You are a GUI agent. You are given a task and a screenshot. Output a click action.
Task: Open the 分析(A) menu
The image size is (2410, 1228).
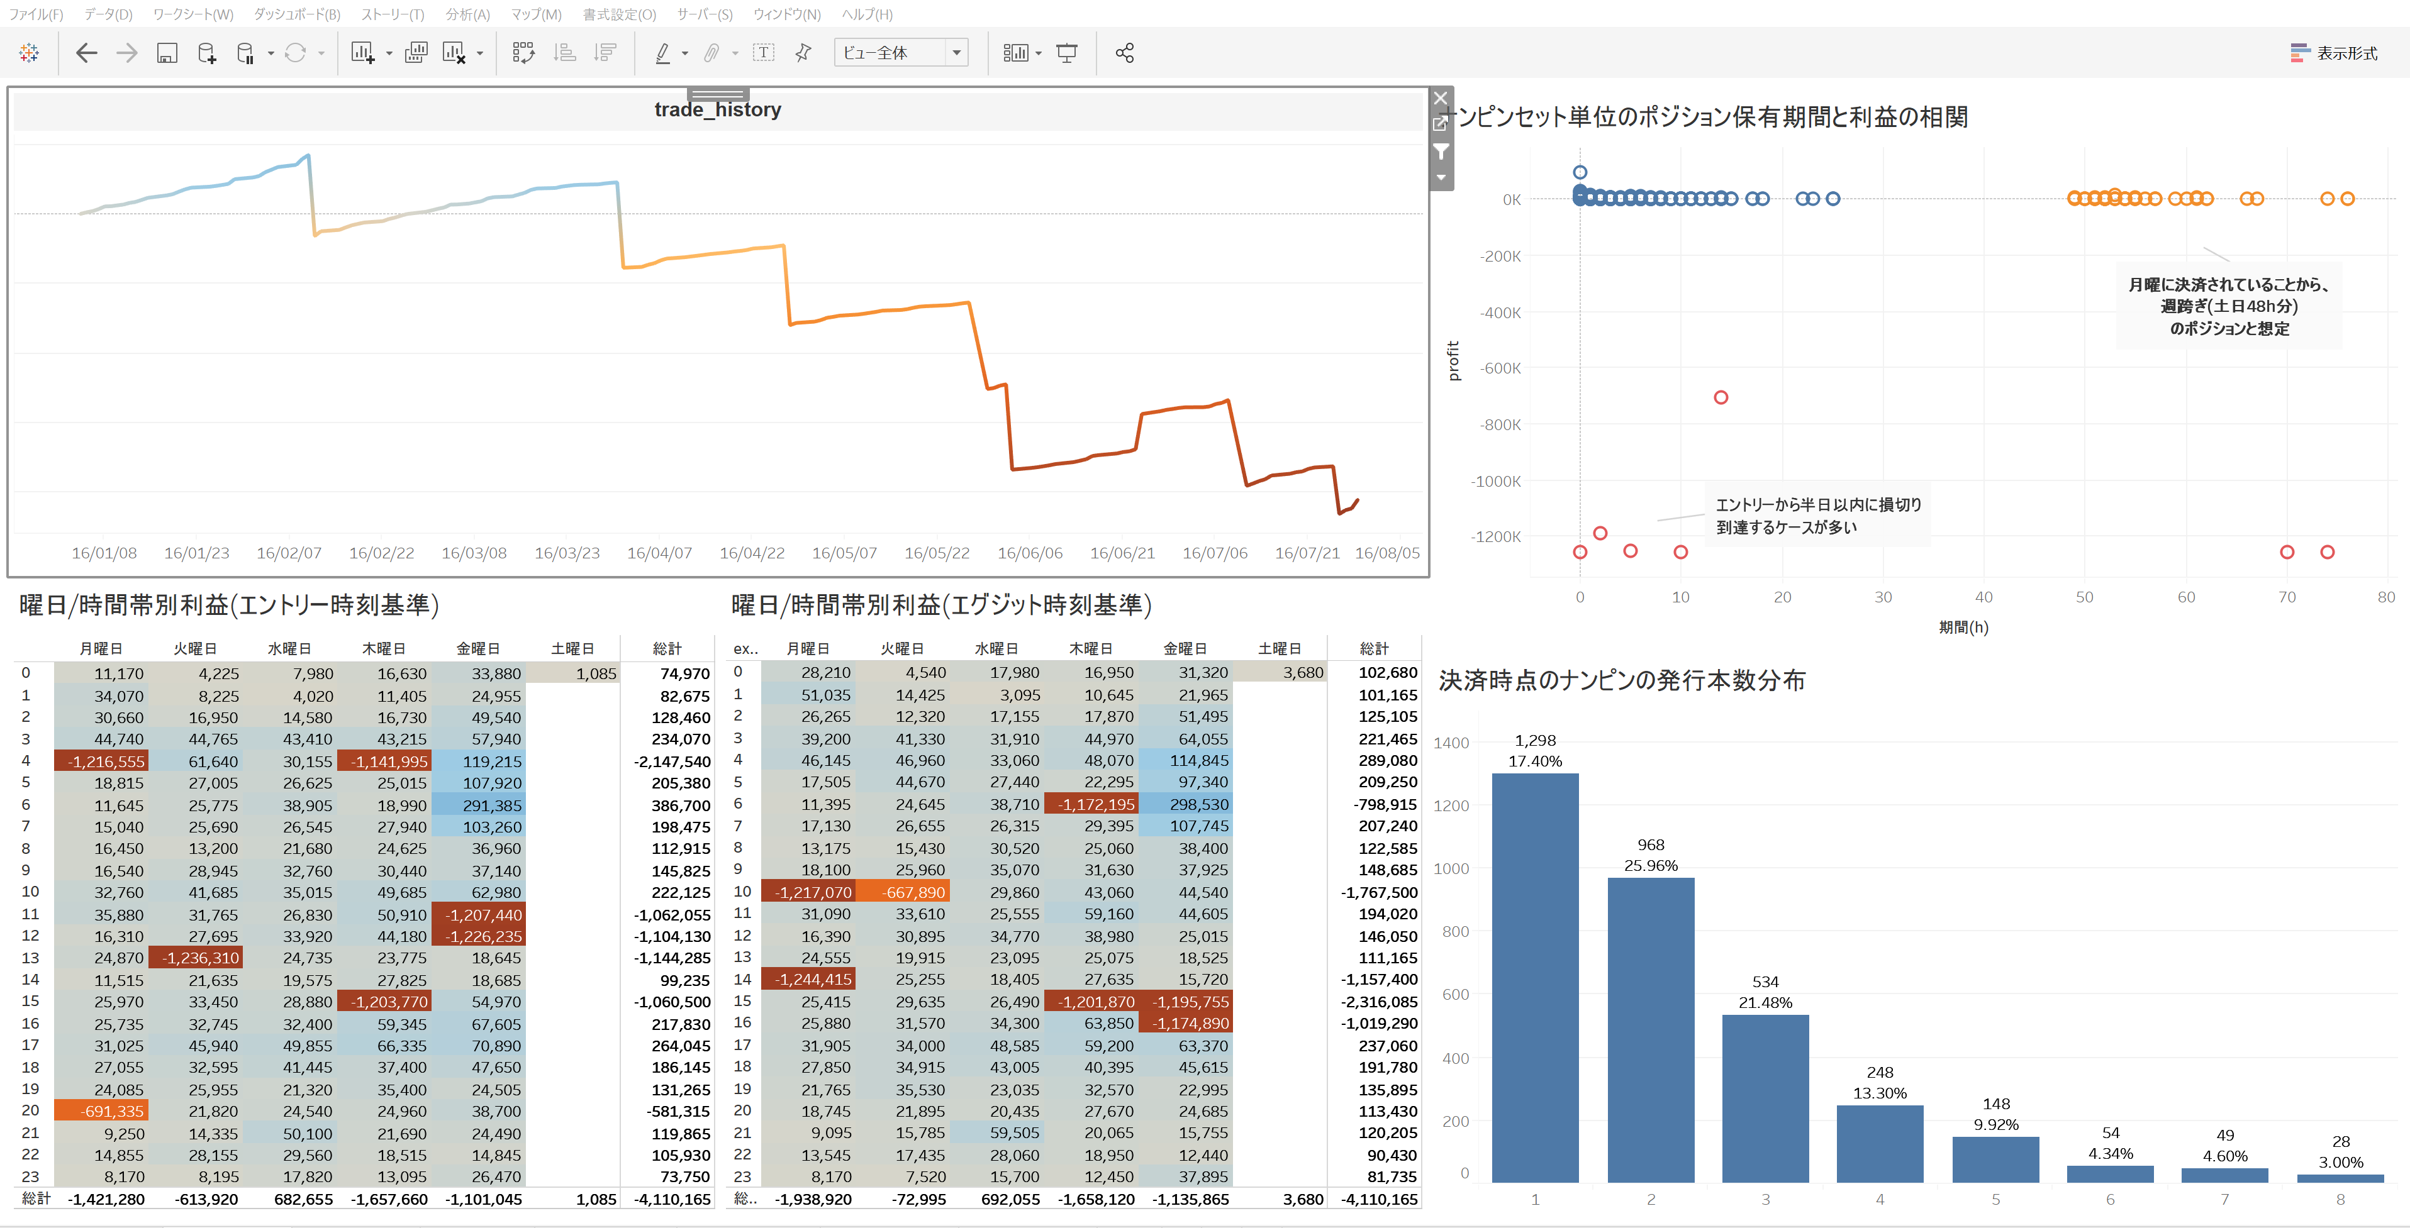[x=467, y=14]
